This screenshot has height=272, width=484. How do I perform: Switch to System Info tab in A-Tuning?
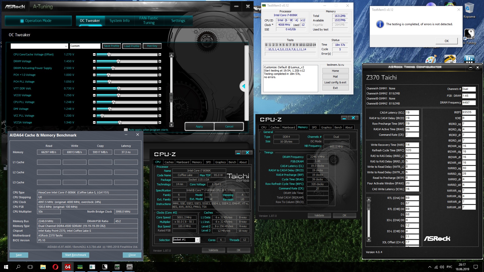(x=119, y=21)
